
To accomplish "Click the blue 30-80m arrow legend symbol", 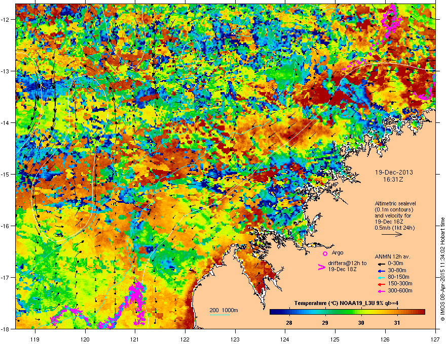I will tap(381, 271).
